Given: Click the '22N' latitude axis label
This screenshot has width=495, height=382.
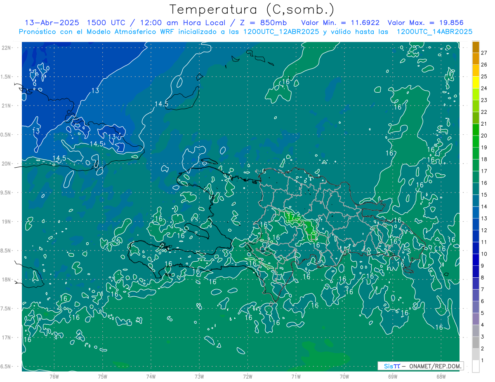Looking at the screenshot, I should point(6,48).
